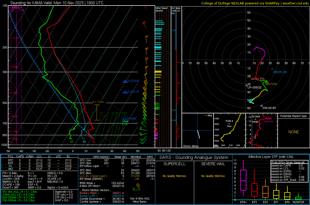Click the maxT = 61F value
This screenshot has height=205, width=310.
(x=35, y=182)
